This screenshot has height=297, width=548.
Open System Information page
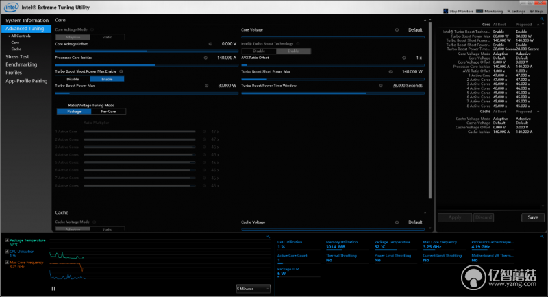click(x=27, y=21)
